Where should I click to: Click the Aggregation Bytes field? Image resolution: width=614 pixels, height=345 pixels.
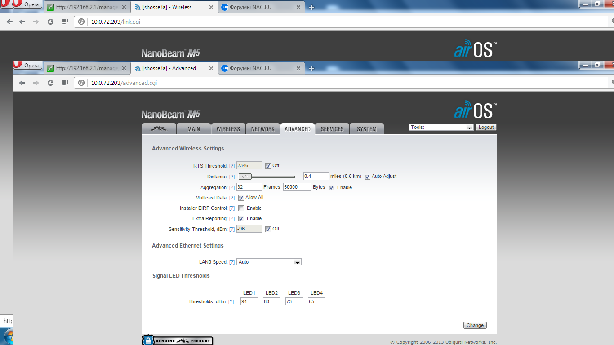(297, 187)
